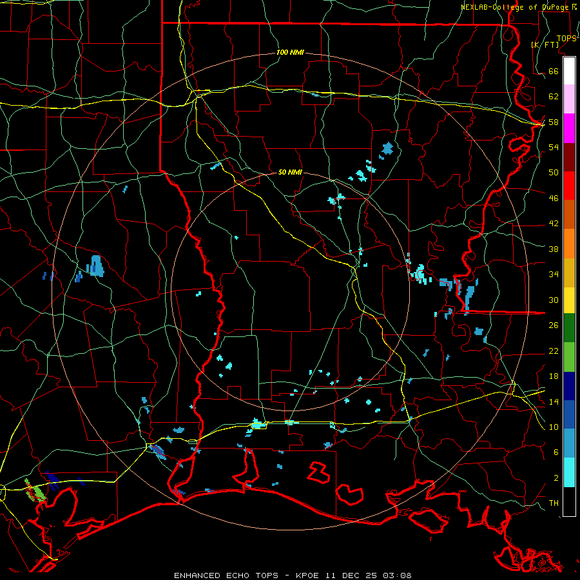Click the "46" legend value
This screenshot has height=580, width=580.
[x=554, y=198]
